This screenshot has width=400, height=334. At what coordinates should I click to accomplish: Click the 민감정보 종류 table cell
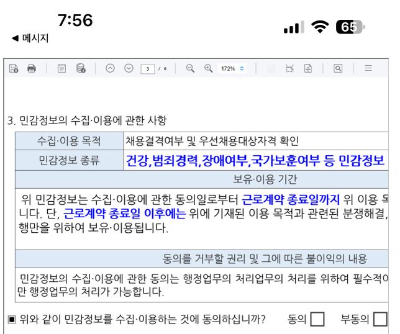[x=69, y=161]
